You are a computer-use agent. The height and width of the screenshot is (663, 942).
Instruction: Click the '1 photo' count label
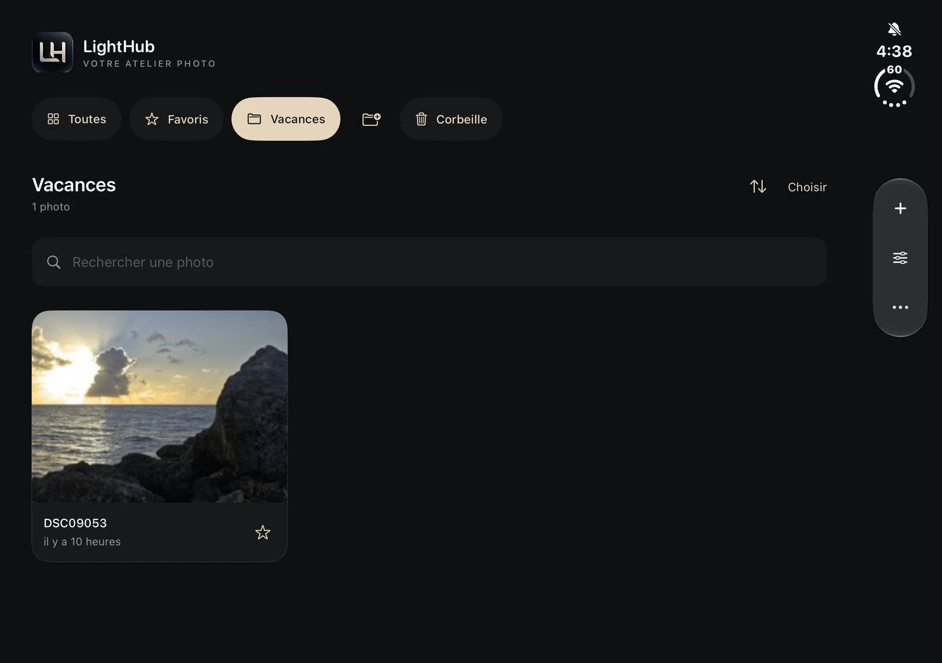pyautogui.click(x=51, y=207)
